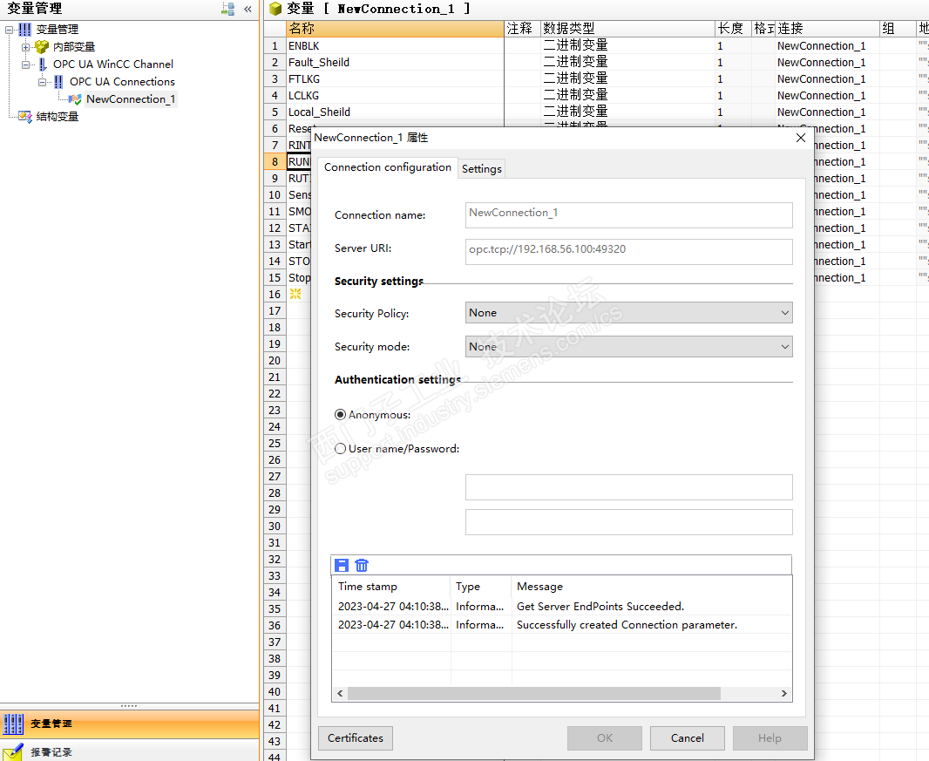Select the ENBLK variable cell

[395, 45]
